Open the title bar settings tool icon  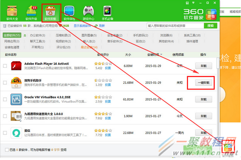(187, 3)
